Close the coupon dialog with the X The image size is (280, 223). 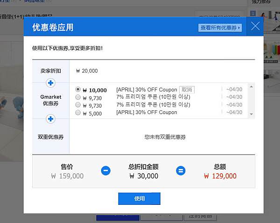click(255, 26)
